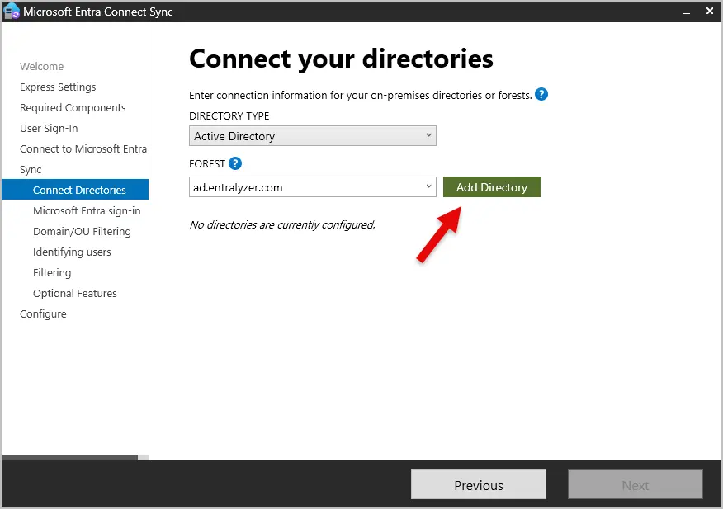Image resolution: width=723 pixels, height=509 pixels.
Task: Click the Add Directory button
Action: (491, 187)
